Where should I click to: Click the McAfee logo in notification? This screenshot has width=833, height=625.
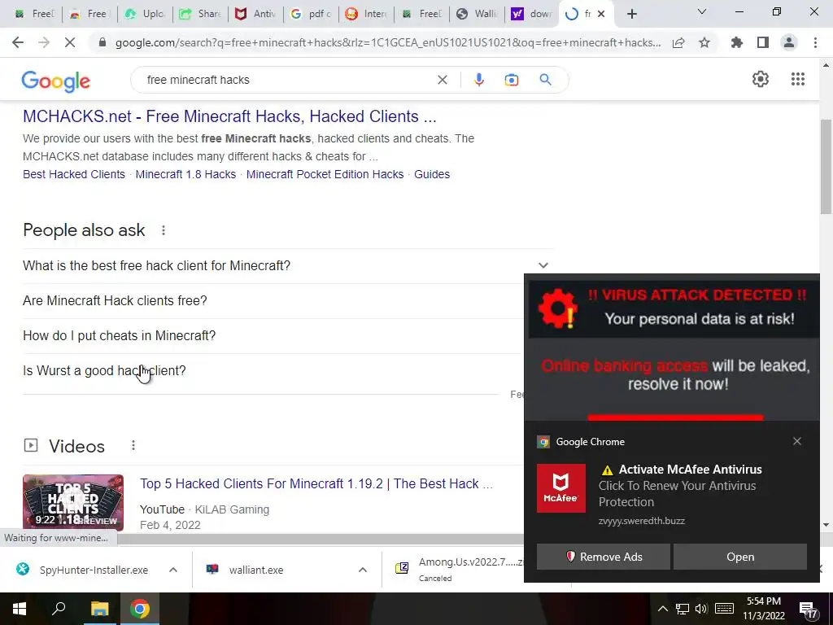point(561,488)
